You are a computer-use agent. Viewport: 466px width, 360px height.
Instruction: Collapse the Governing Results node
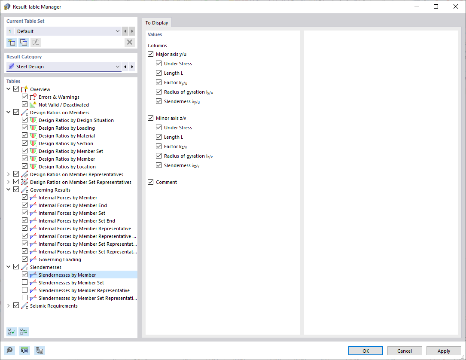[x=8, y=189]
